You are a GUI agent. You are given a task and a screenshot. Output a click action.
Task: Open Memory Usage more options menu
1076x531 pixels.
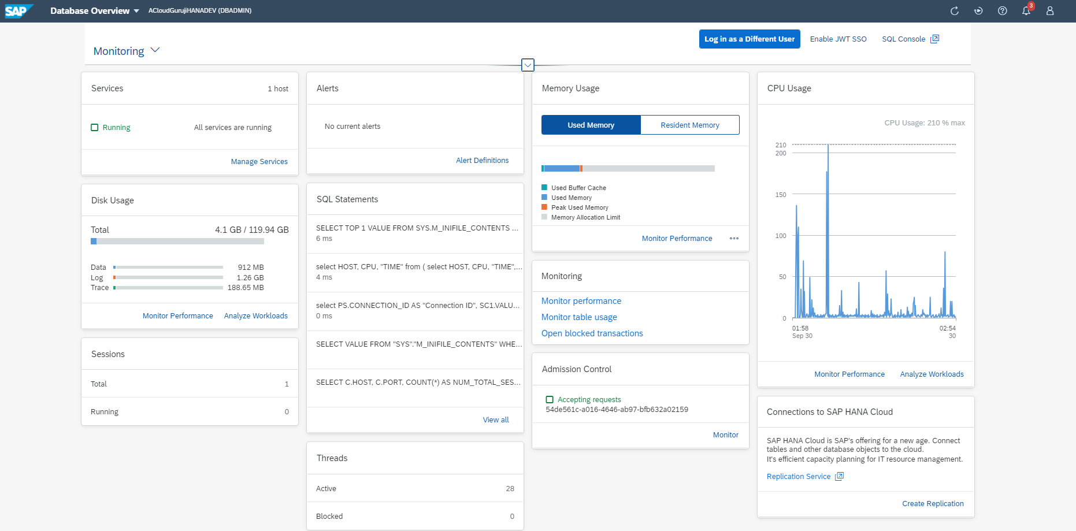(734, 238)
